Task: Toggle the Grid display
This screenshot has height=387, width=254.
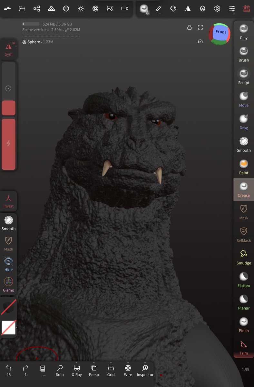Action: point(111,371)
